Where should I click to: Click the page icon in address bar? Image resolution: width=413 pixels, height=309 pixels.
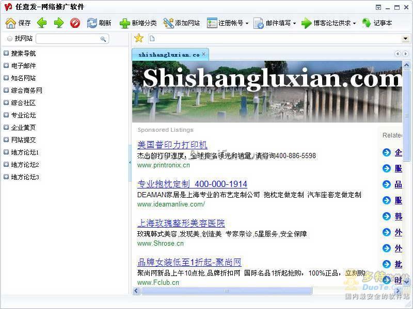coord(152,39)
